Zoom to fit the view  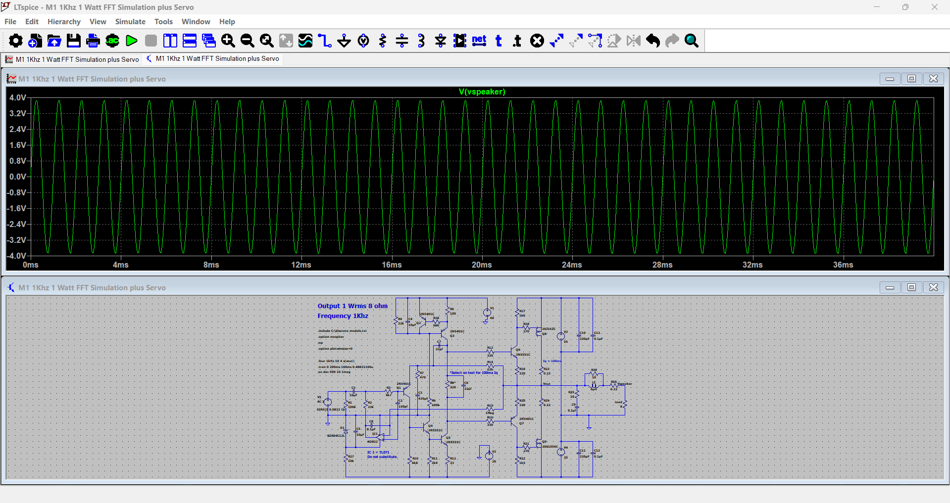[x=267, y=41]
